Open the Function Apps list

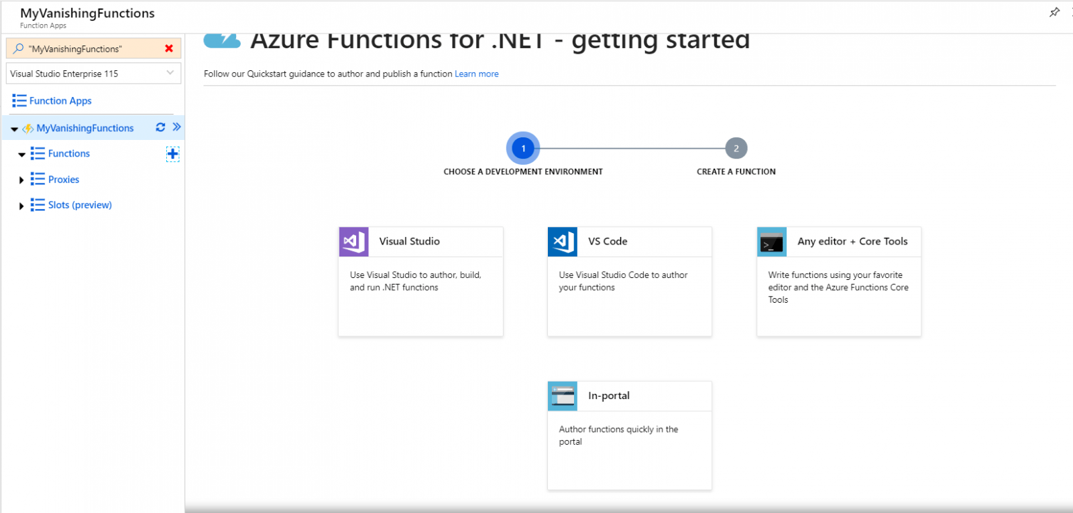60,101
